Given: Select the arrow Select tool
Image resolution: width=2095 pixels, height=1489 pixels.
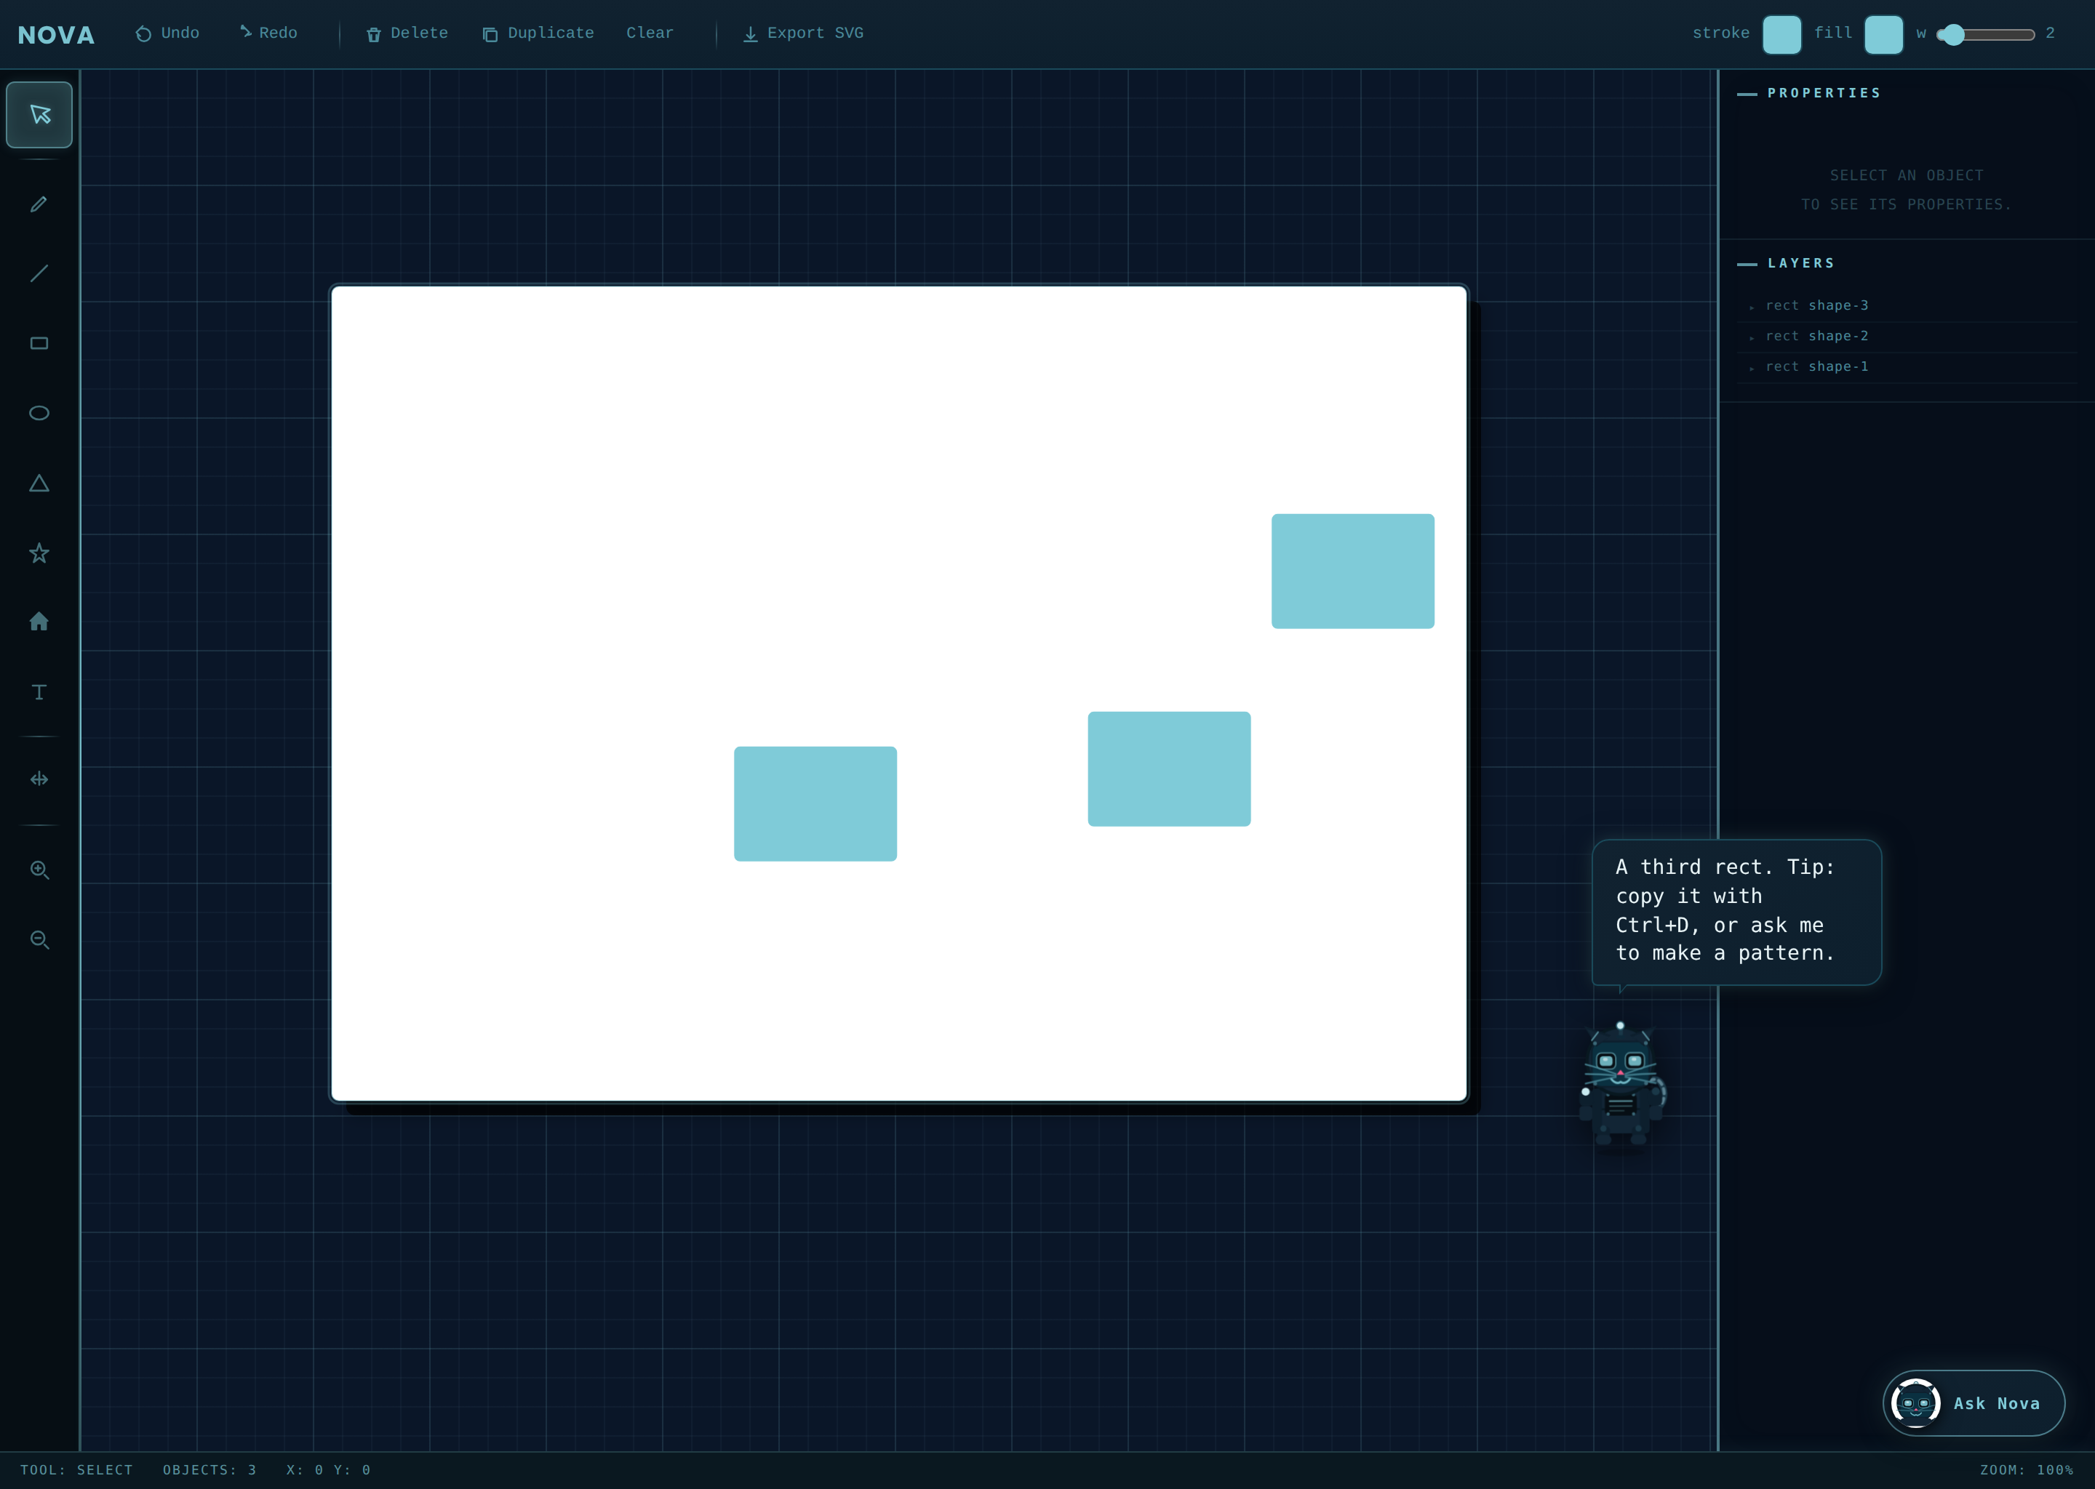Looking at the screenshot, I should pos(39,115).
